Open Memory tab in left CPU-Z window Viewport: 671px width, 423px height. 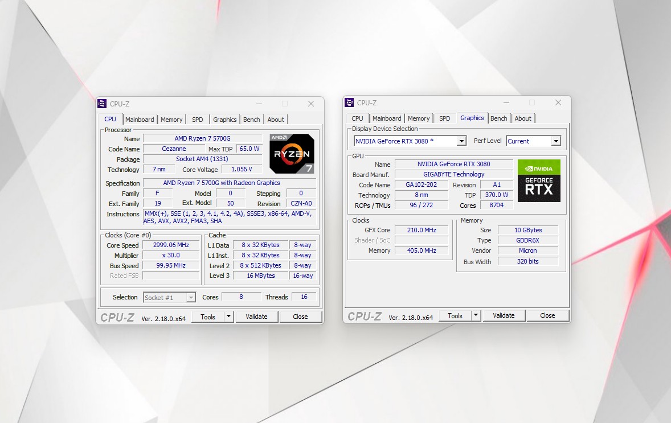[171, 120]
